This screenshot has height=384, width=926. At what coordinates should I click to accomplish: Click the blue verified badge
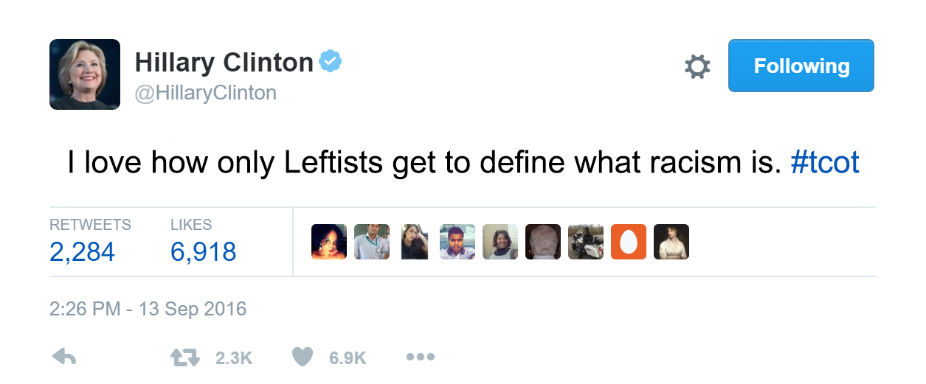click(x=330, y=62)
